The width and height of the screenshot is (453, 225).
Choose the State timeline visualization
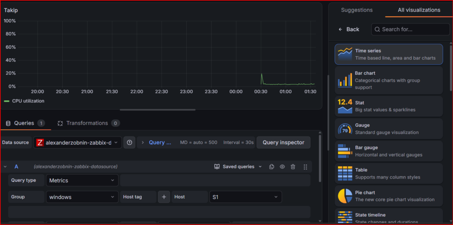tap(388, 216)
